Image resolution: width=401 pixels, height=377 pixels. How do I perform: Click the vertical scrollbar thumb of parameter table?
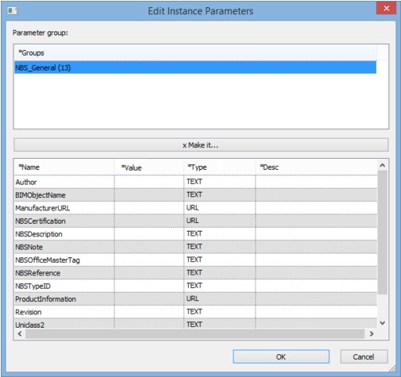(383, 233)
